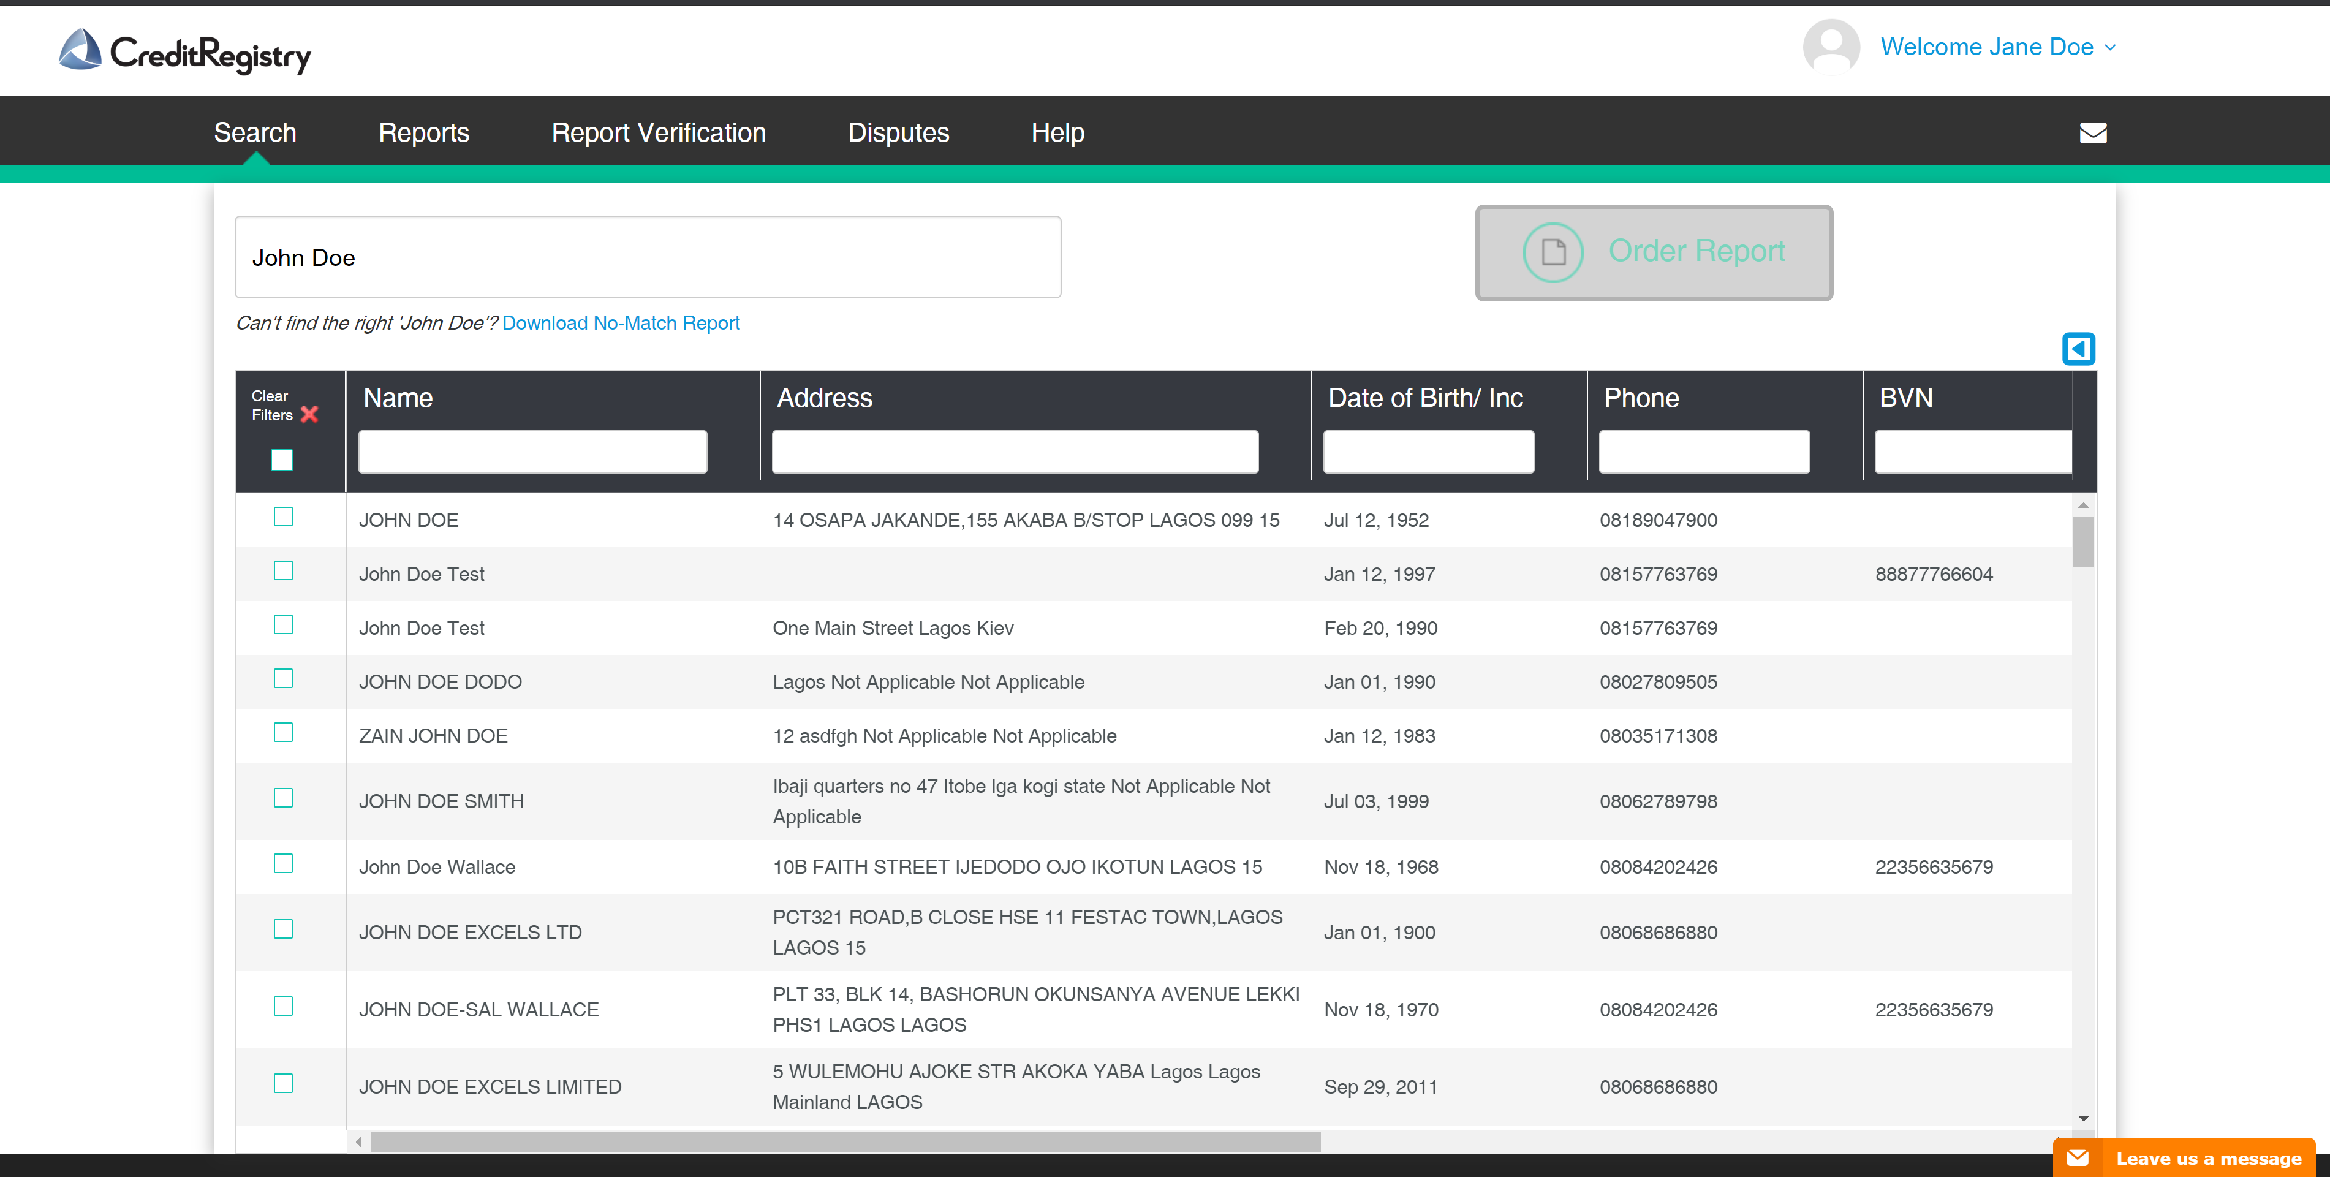Click the user avatar icon
The height and width of the screenshot is (1177, 2330).
[x=1831, y=47]
